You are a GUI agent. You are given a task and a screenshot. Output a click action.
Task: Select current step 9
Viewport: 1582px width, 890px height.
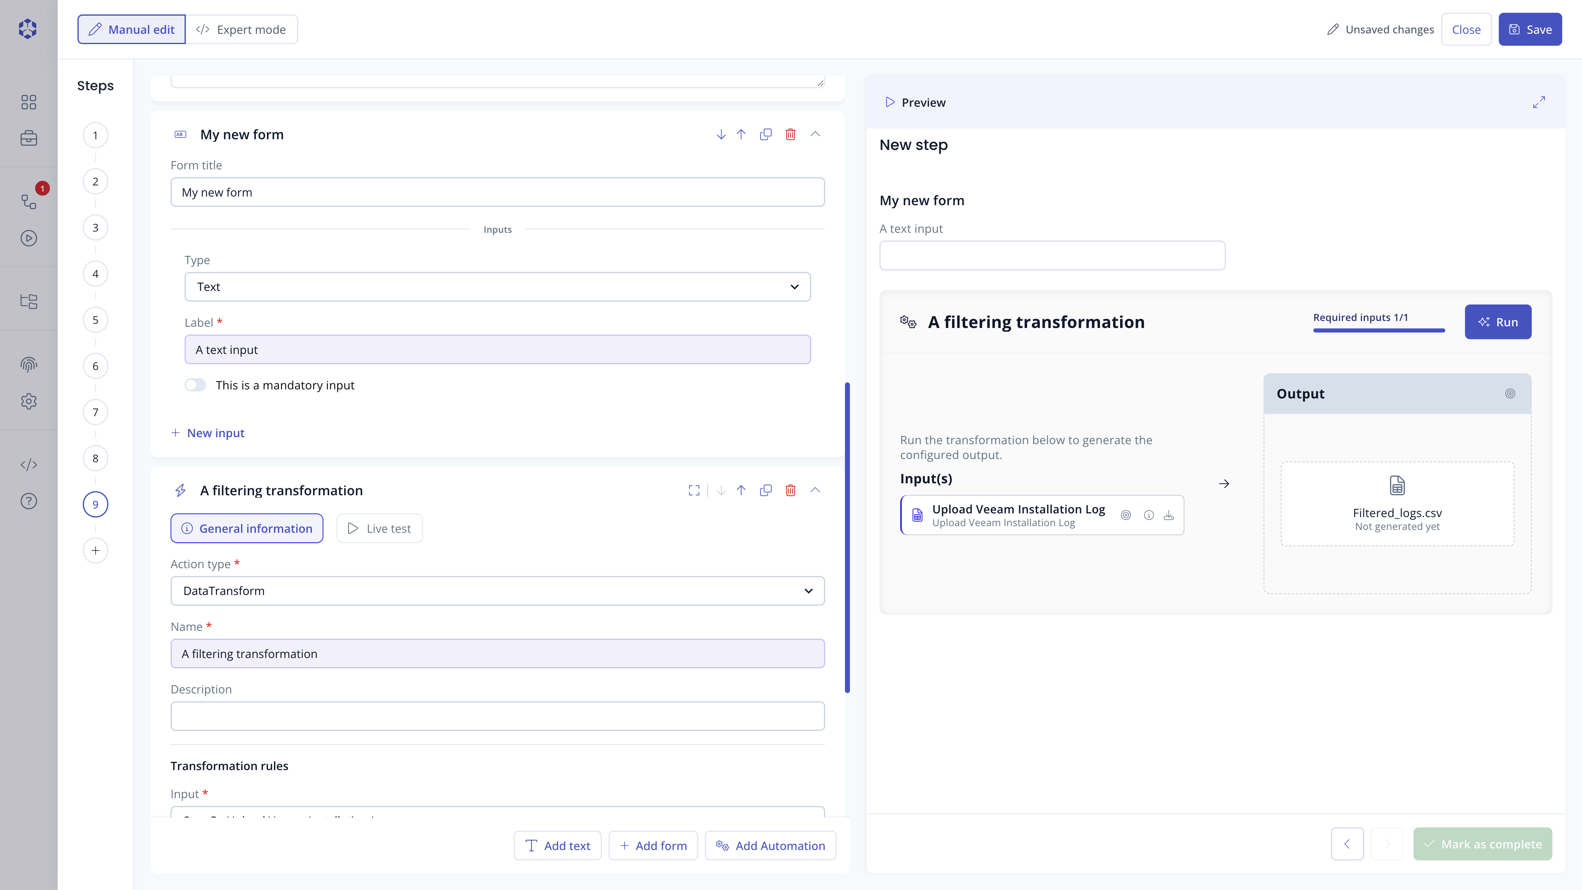(95, 504)
